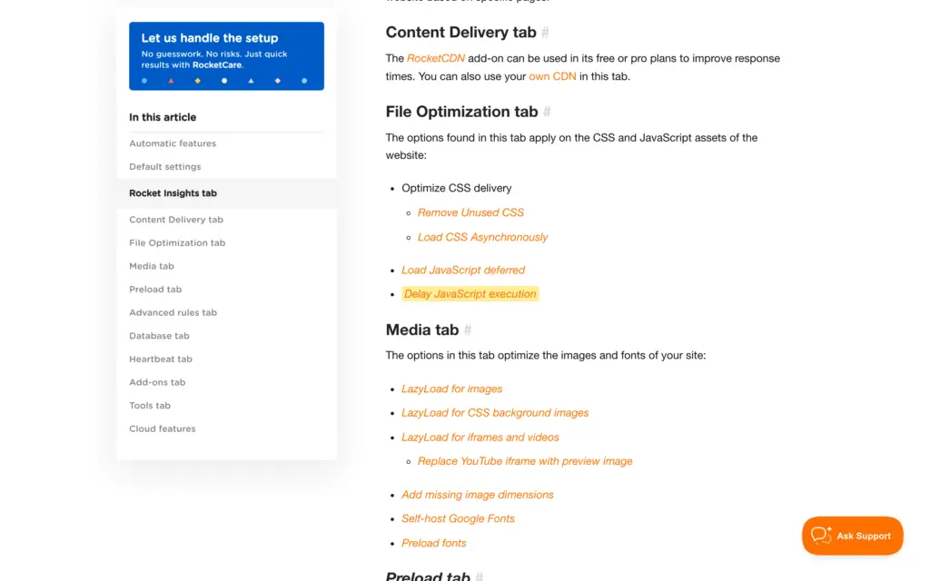Open Heartbeat tab sidebar entry
930x581 pixels.
tap(161, 359)
